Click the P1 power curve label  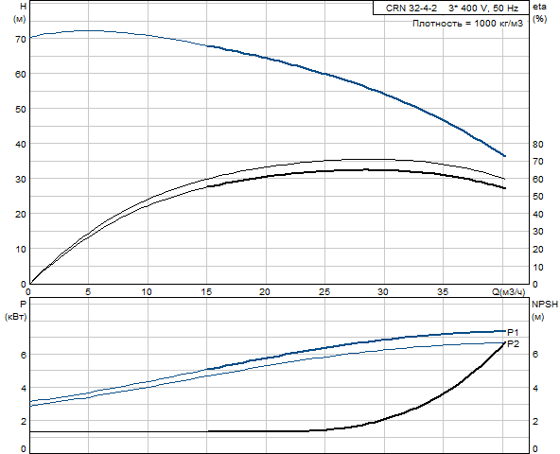pyautogui.click(x=513, y=333)
